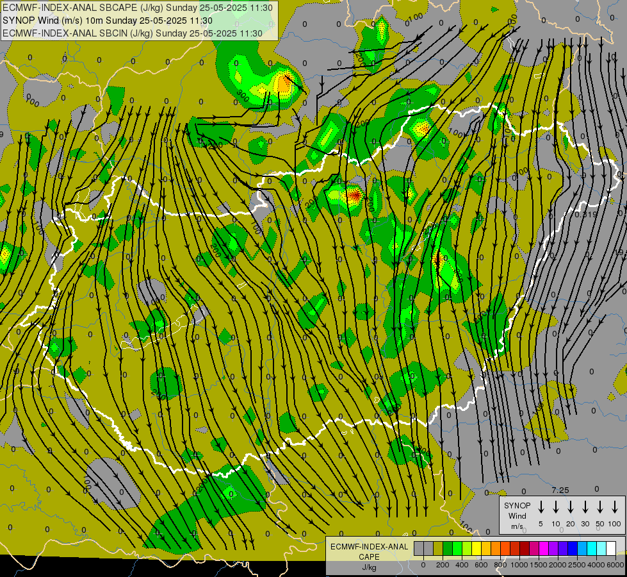Screen dimensions: 627x577
Task: Pick the red-orange swatch right of 800 tick
Action: pyautogui.click(x=505, y=548)
